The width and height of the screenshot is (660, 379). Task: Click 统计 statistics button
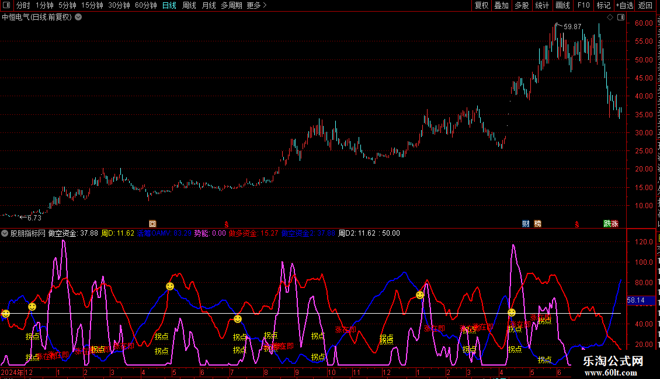point(542,5)
